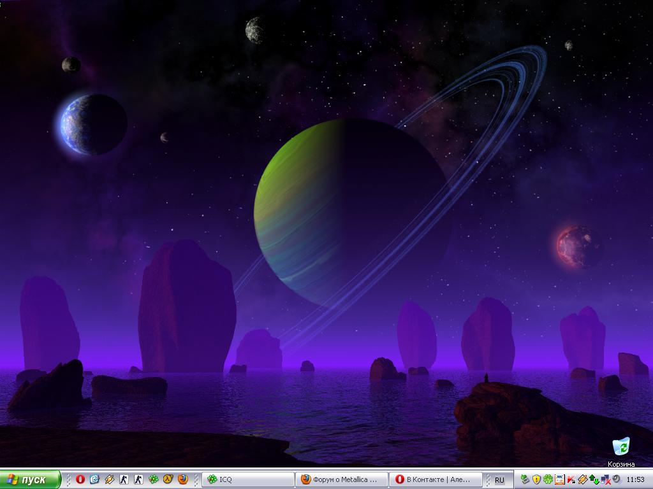This screenshot has height=489, width=653.
Task: Launch Opera from the Quick Launch bar
Action: (x=80, y=479)
